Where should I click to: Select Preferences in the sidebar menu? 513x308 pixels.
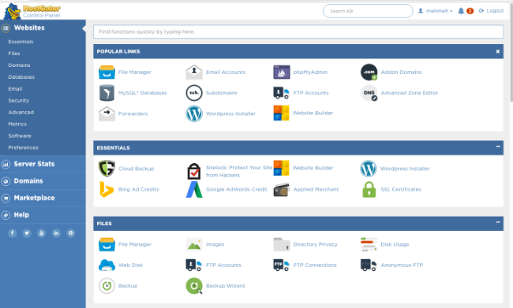[x=23, y=147]
